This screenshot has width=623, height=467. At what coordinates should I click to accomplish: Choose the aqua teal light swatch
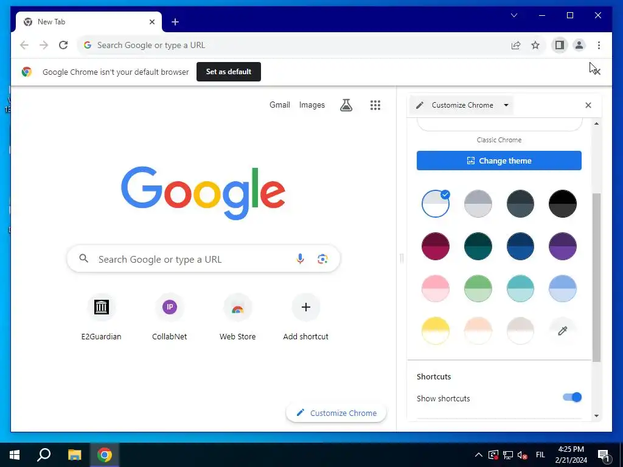click(x=521, y=288)
